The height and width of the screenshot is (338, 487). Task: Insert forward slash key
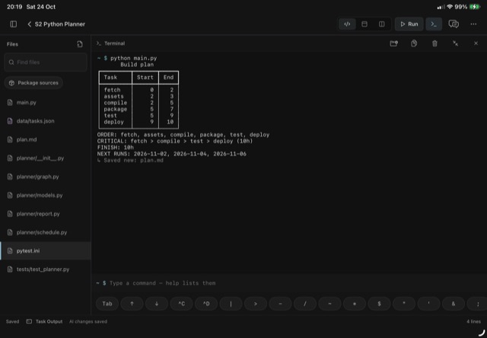point(305,304)
